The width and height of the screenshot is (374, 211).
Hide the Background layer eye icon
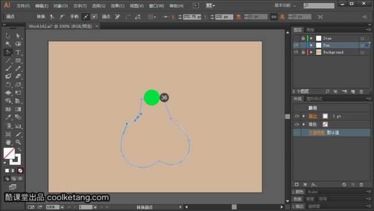(296, 52)
